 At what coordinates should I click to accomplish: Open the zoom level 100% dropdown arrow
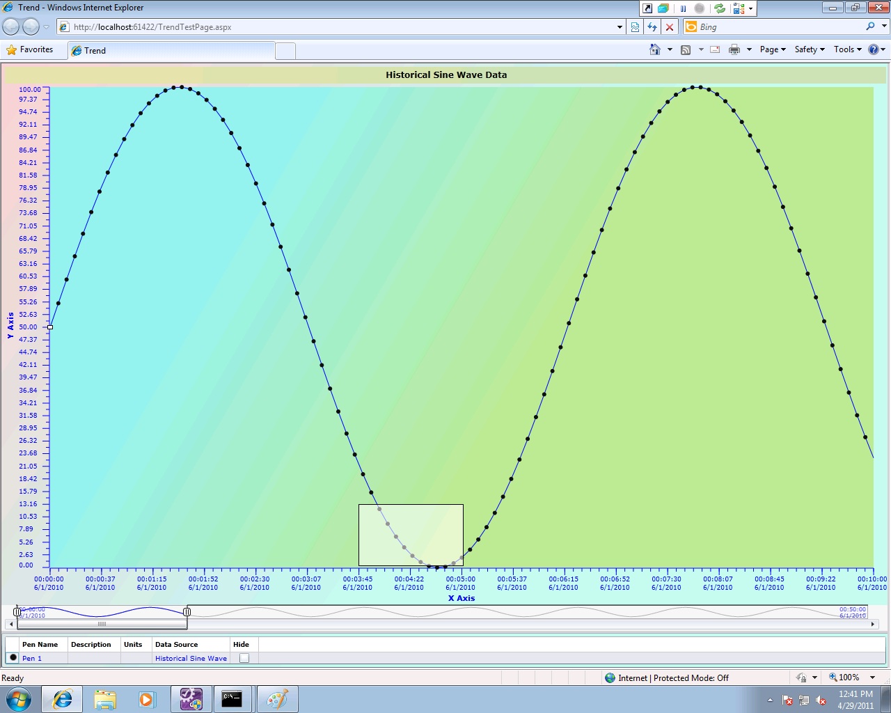click(x=872, y=677)
